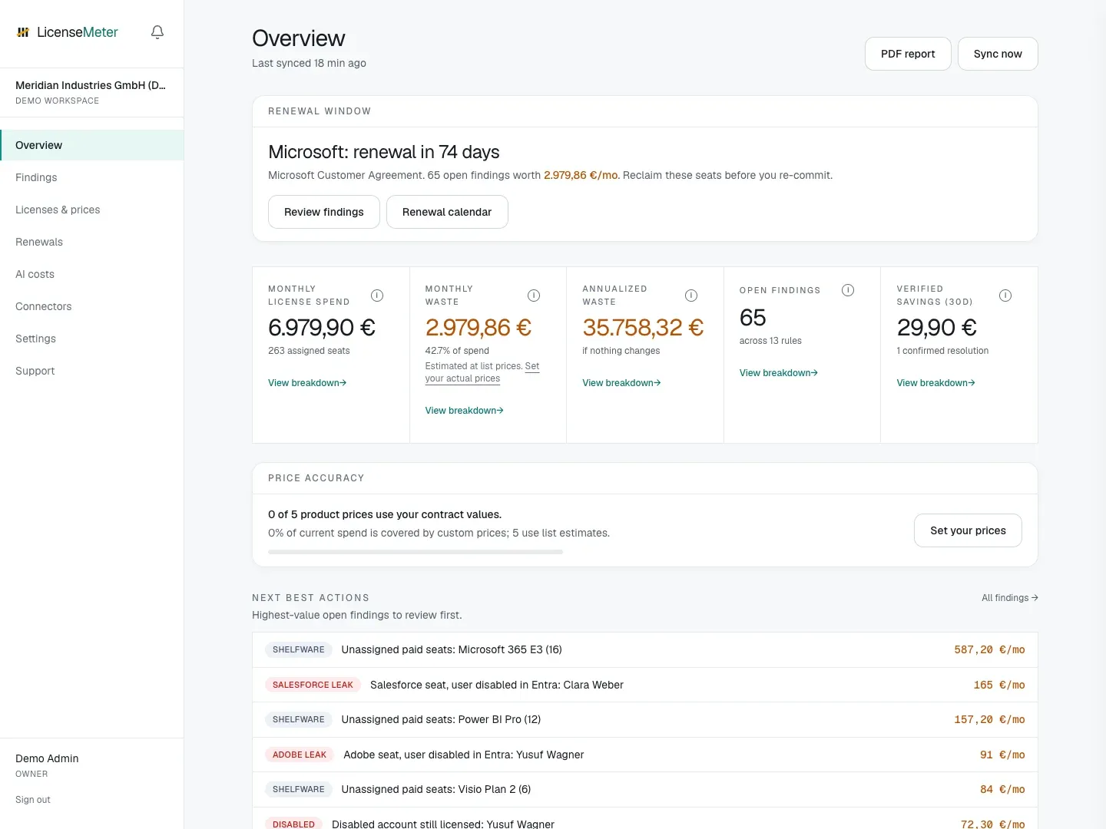Go to Settings in sidebar
This screenshot has width=1106, height=829.
tap(92, 339)
